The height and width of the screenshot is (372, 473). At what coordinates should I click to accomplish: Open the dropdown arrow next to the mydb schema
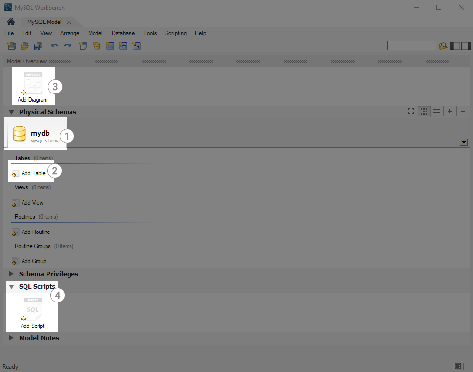coord(463,142)
